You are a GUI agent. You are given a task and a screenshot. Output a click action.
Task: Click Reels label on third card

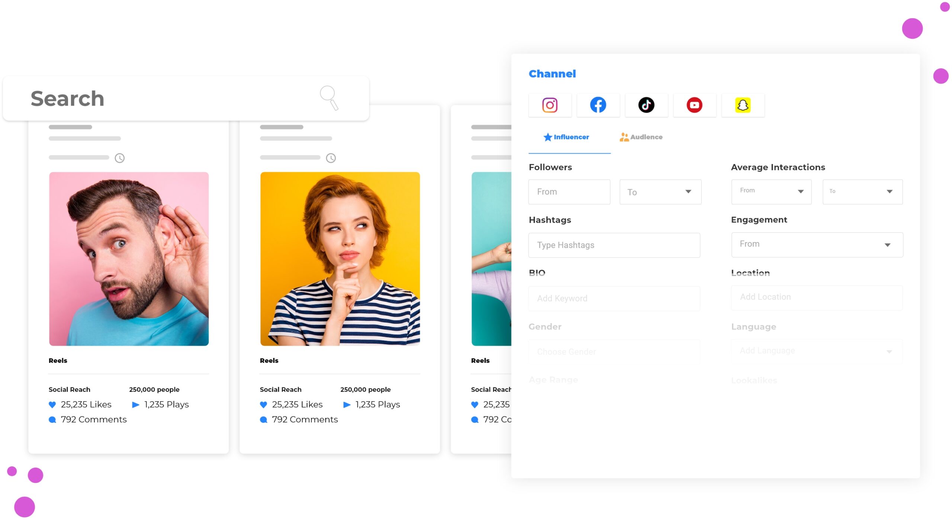(480, 361)
